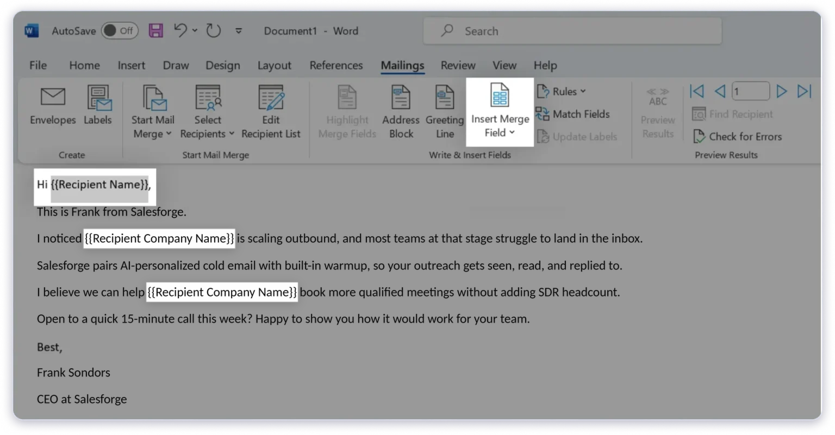Viewport: 835px width, 435px height.
Task: Click the Word app icon in title bar
Action: pos(32,31)
